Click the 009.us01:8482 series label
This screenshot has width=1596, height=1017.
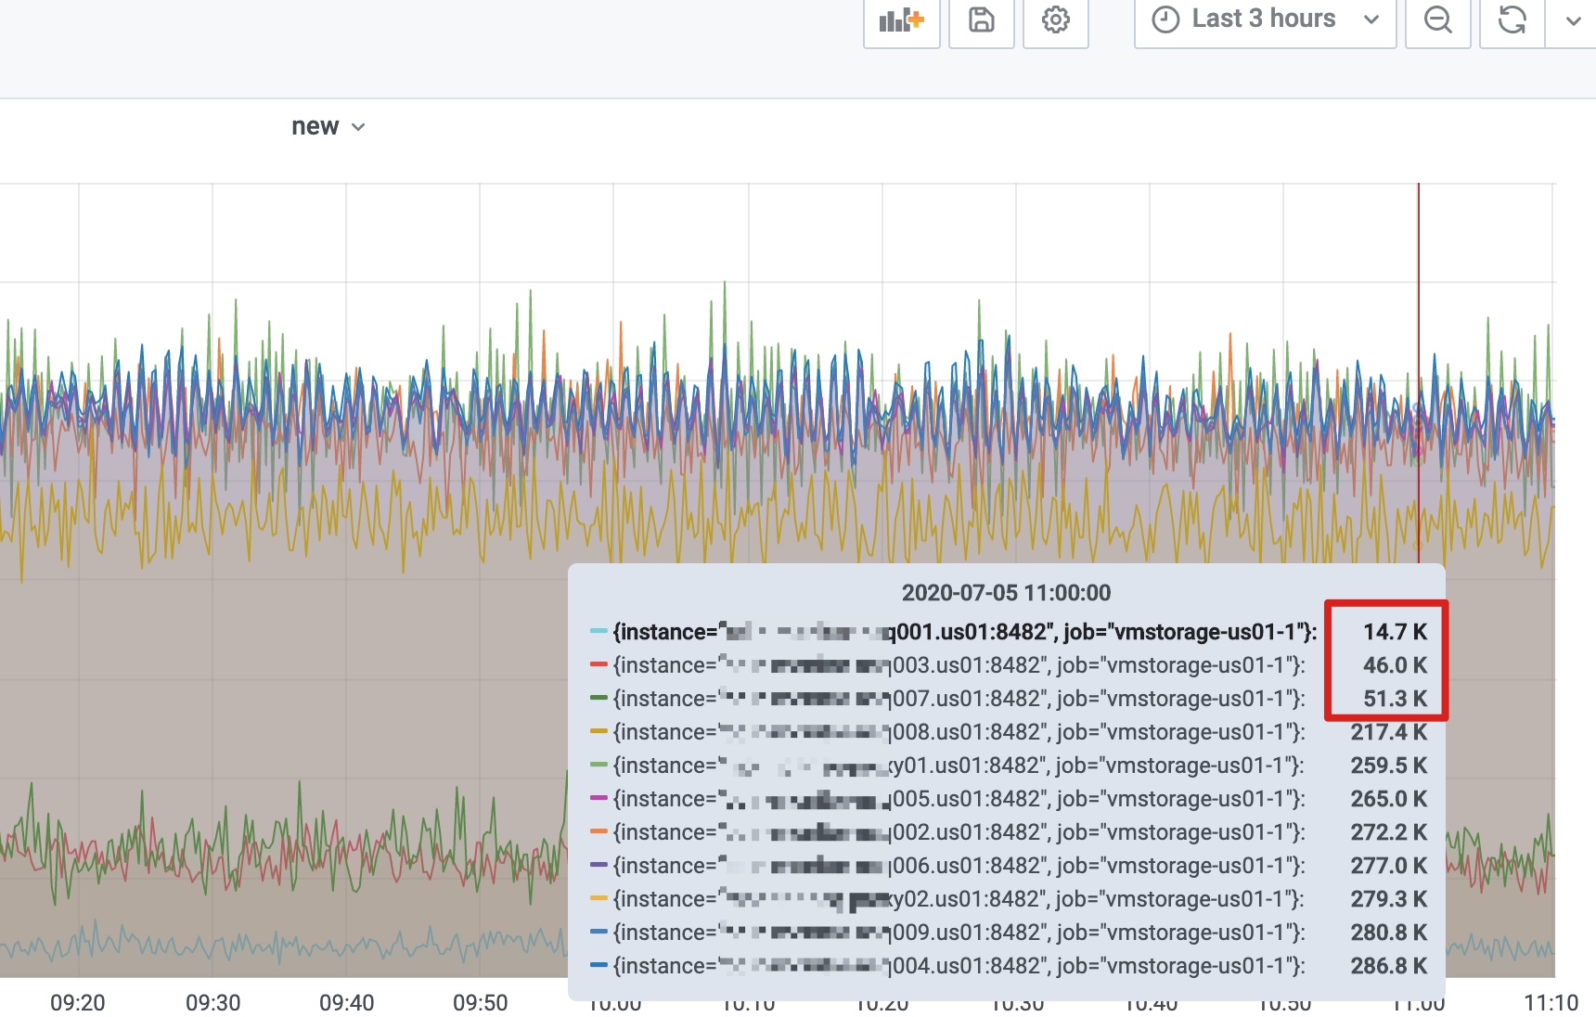tap(959, 933)
